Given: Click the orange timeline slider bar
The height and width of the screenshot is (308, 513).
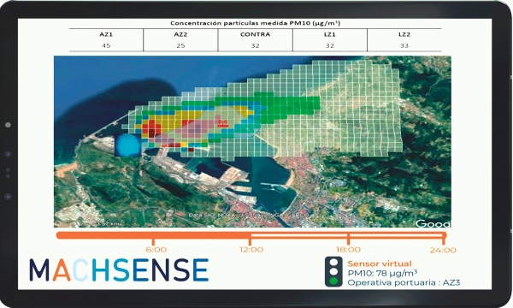Looking at the screenshot, I should click(251, 235).
